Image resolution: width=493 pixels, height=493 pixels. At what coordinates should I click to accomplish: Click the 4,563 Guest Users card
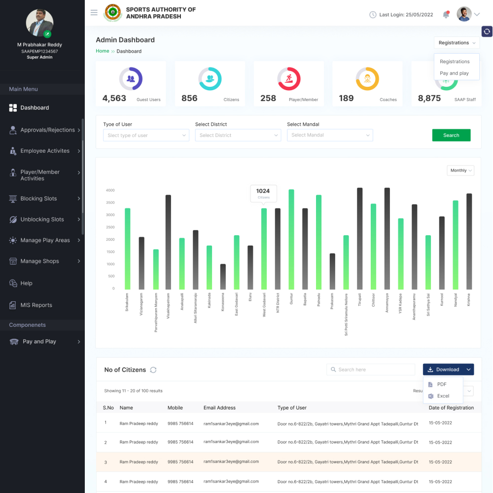(131, 84)
